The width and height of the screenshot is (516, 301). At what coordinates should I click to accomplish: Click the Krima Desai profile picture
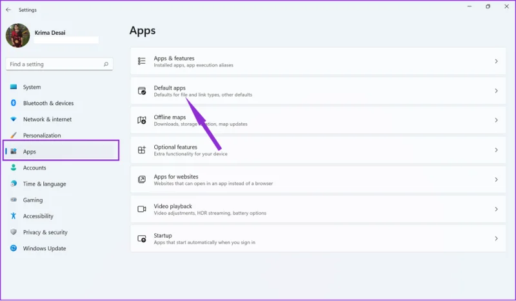click(x=18, y=35)
